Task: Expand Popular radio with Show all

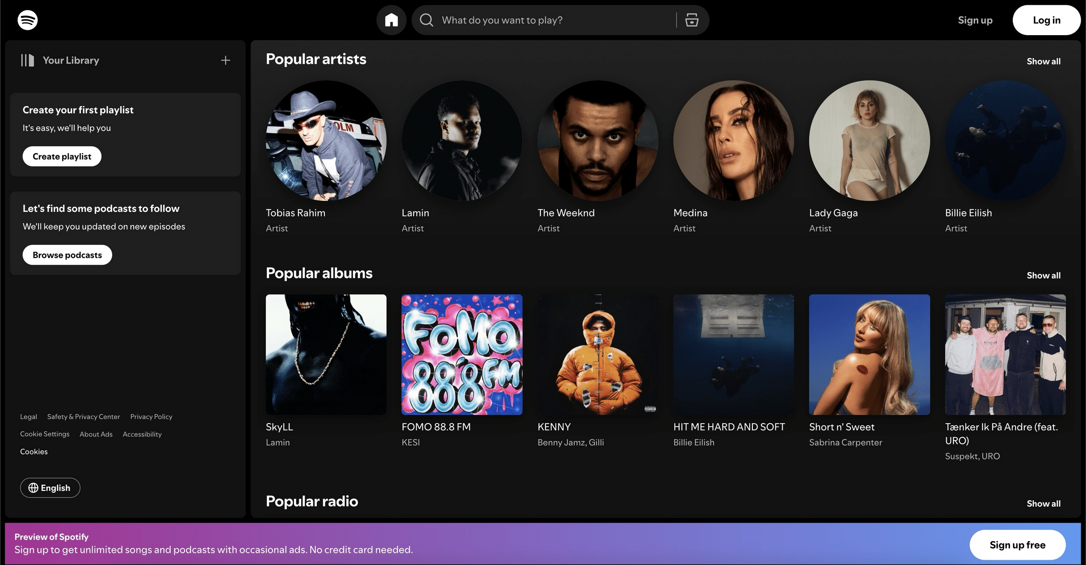Action: click(1043, 503)
